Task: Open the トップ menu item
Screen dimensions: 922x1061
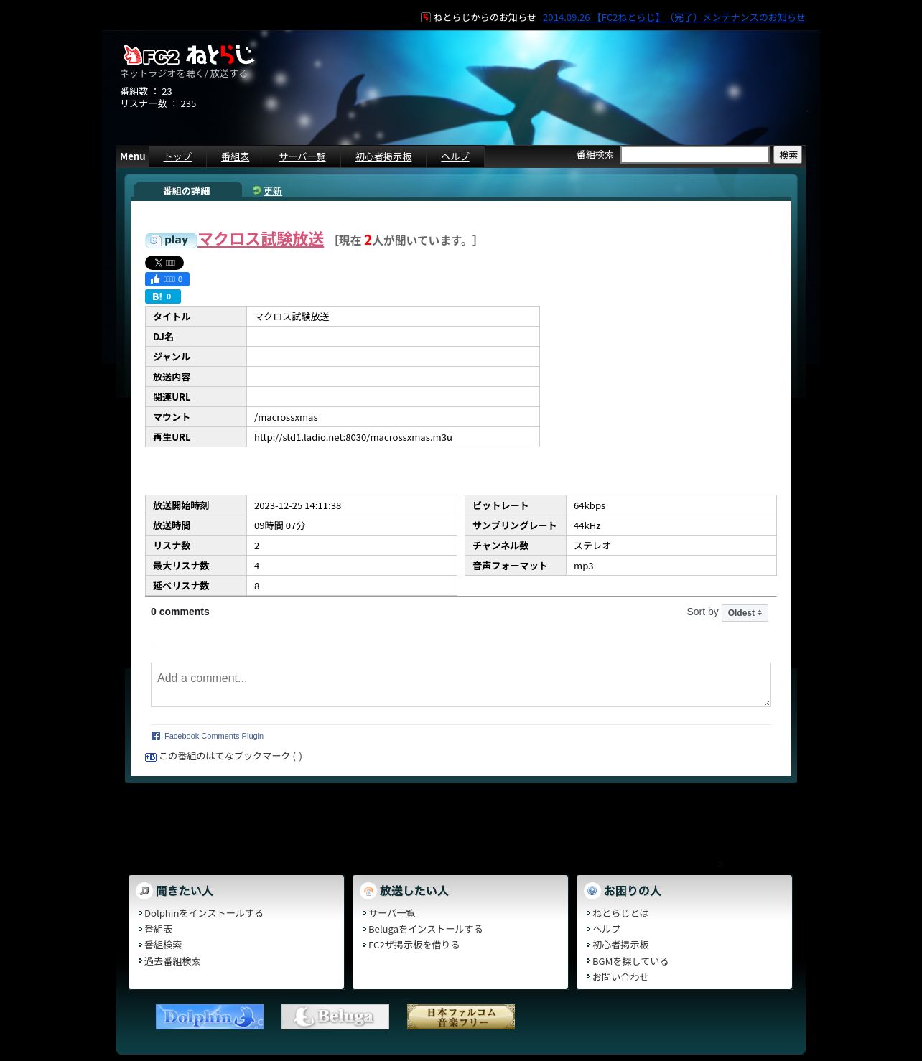Action: click(177, 156)
